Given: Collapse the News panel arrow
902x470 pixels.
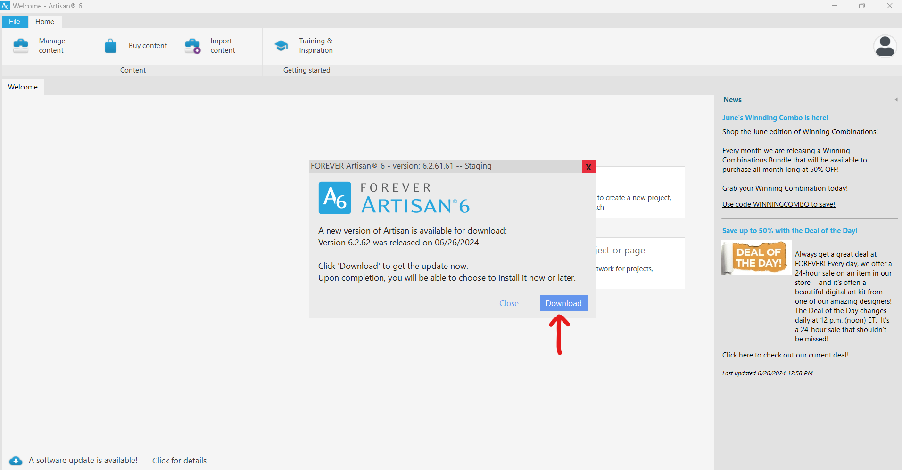Looking at the screenshot, I should click(x=896, y=99).
